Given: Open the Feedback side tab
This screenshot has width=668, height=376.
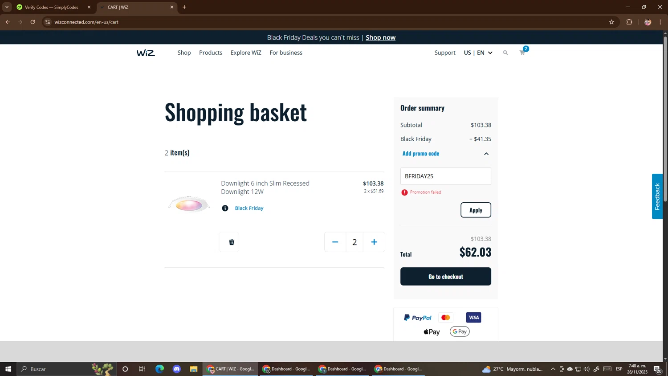Looking at the screenshot, I should pos(657,196).
